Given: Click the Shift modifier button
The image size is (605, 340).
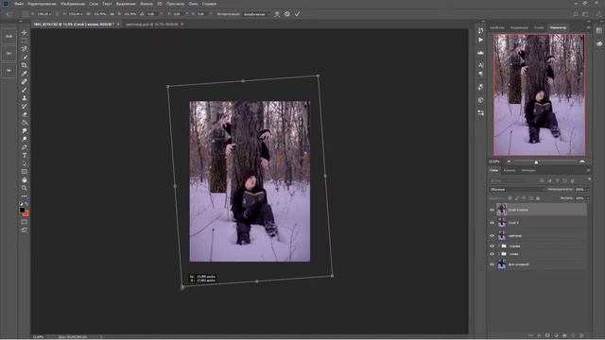Looking at the screenshot, I should coord(9,36).
